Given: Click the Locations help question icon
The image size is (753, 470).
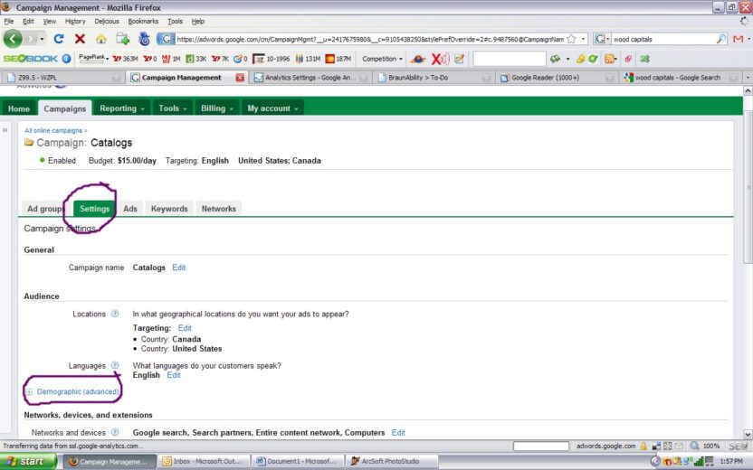Looking at the screenshot, I should click(x=115, y=314).
